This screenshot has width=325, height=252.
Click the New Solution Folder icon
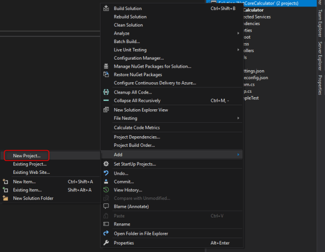pyautogui.click(x=5, y=198)
